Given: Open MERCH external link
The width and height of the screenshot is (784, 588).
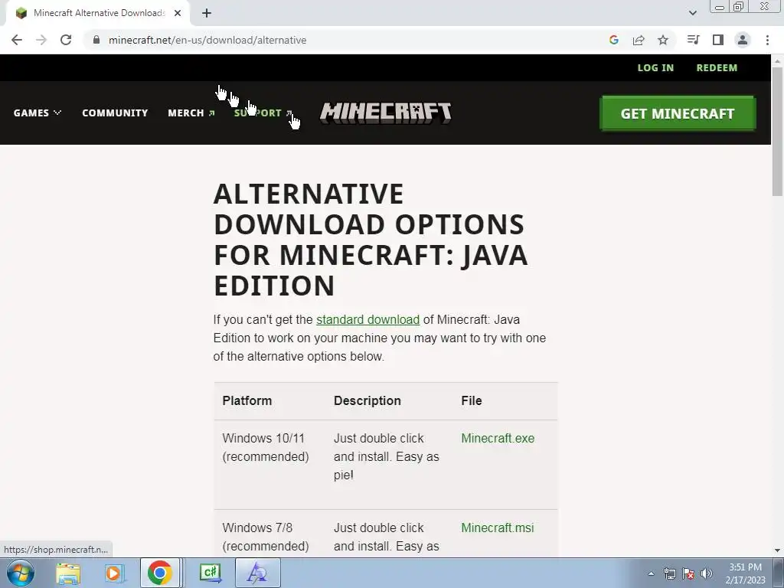Looking at the screenshot, I should 191,113.
